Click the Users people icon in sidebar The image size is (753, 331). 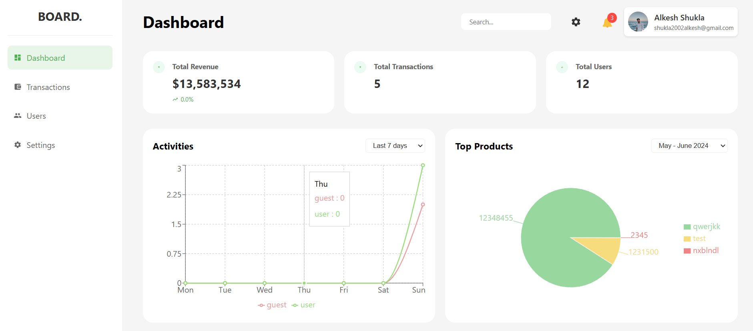[18, 116]
